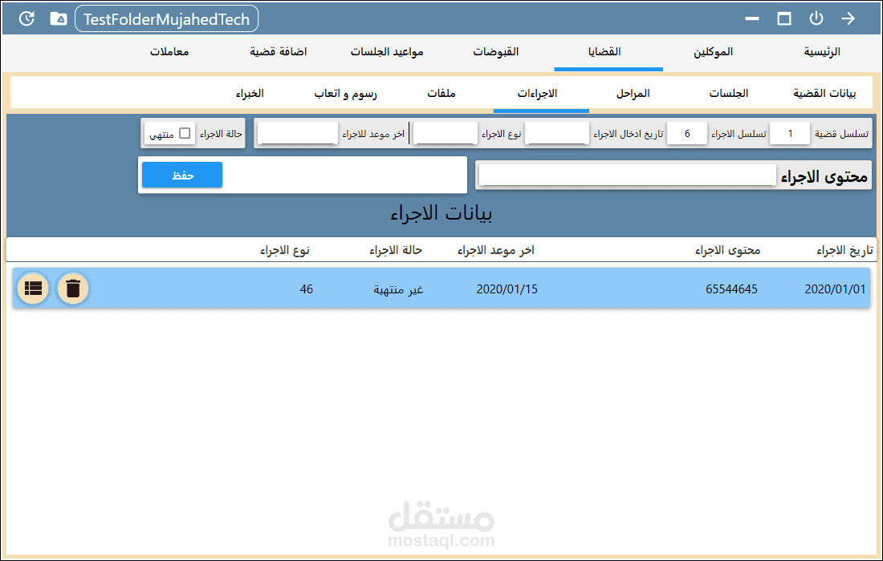Click the حفظ save button
Viewport: 883px width, 561px height.
click(x=182, y=175)
